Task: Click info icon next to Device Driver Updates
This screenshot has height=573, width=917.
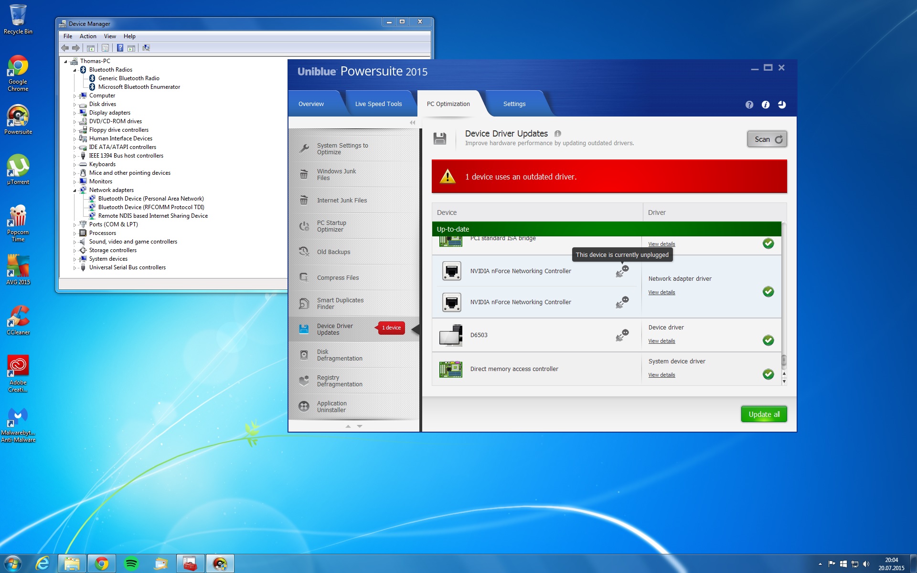Action: pyautogui.click(x=557, y=134)
